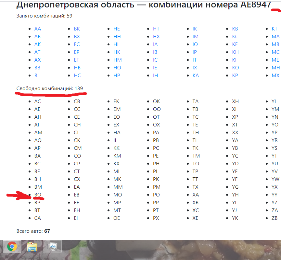Open the MA combination link
The height and width of the screenshot is (260, 281).
[275, 37]
